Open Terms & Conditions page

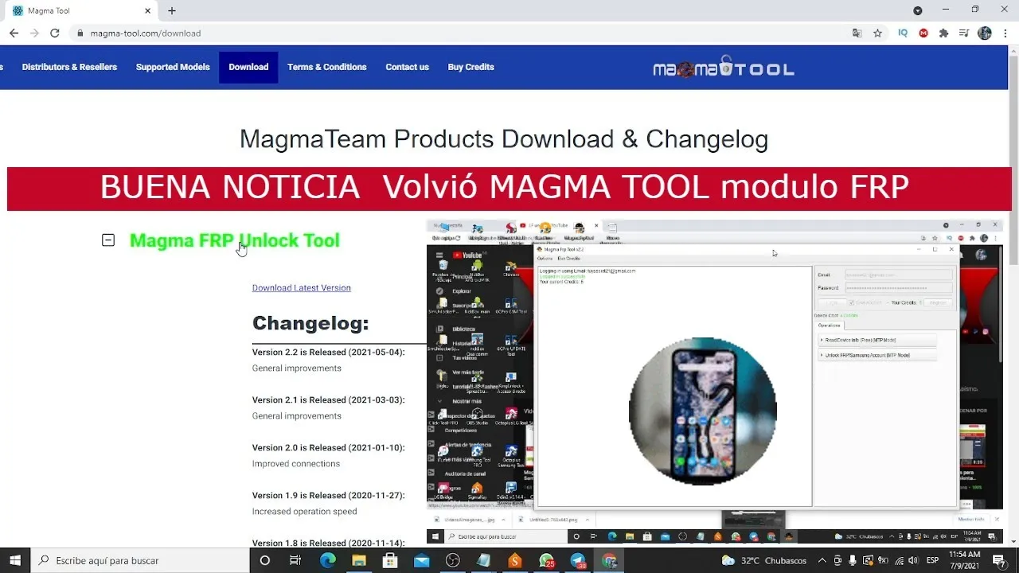pos(327,67)
